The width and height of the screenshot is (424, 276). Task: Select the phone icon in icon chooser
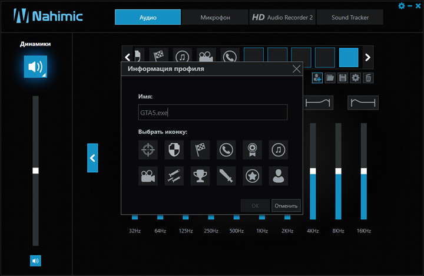[226, 150]
